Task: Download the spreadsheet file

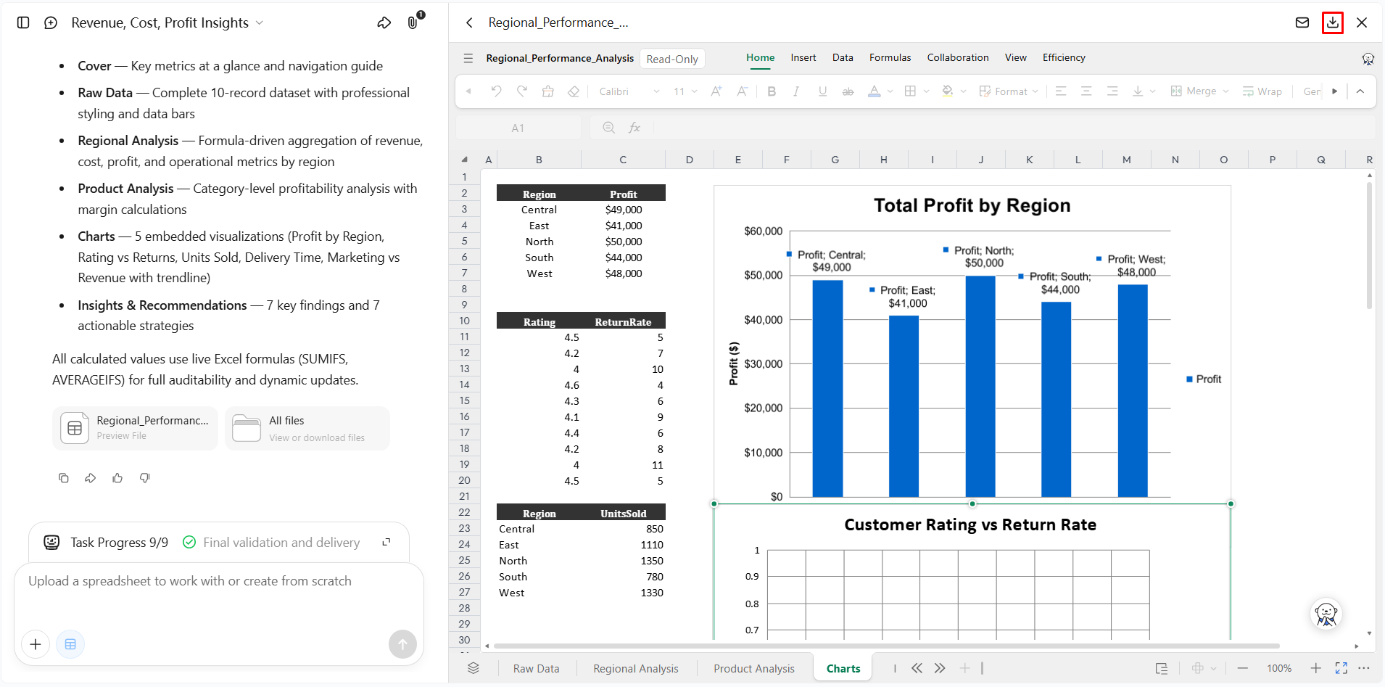Action: pos(1333,22)
